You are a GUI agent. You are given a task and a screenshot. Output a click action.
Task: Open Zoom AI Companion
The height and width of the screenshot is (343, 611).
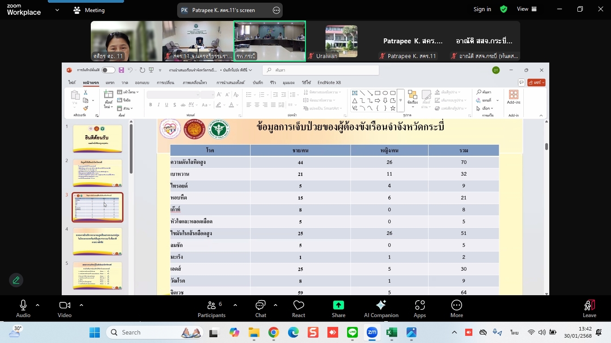point(381,309)
